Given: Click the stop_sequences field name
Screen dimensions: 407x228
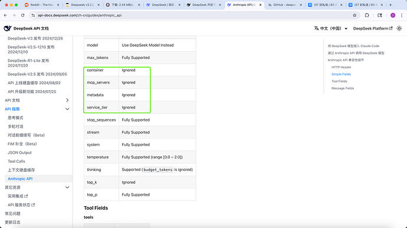Looking at the screenshot, I should pyautogui.click(x=101, y=120).
